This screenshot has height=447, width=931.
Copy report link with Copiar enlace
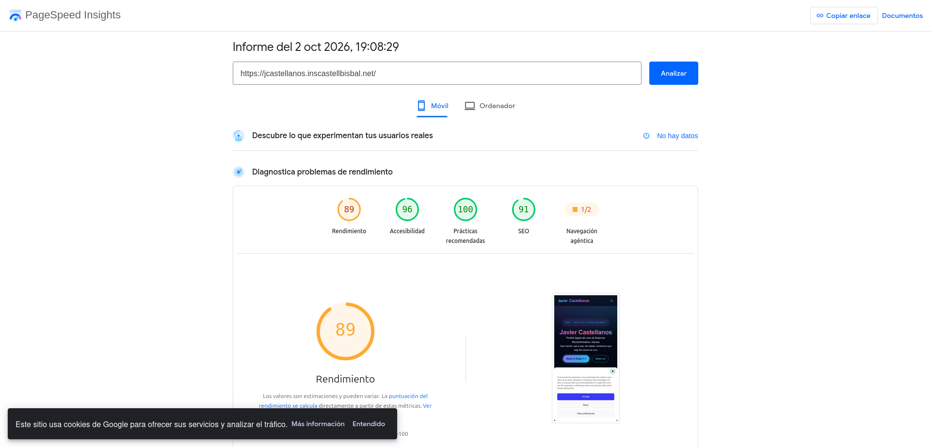pyautogui.click(x=844, y=16)
